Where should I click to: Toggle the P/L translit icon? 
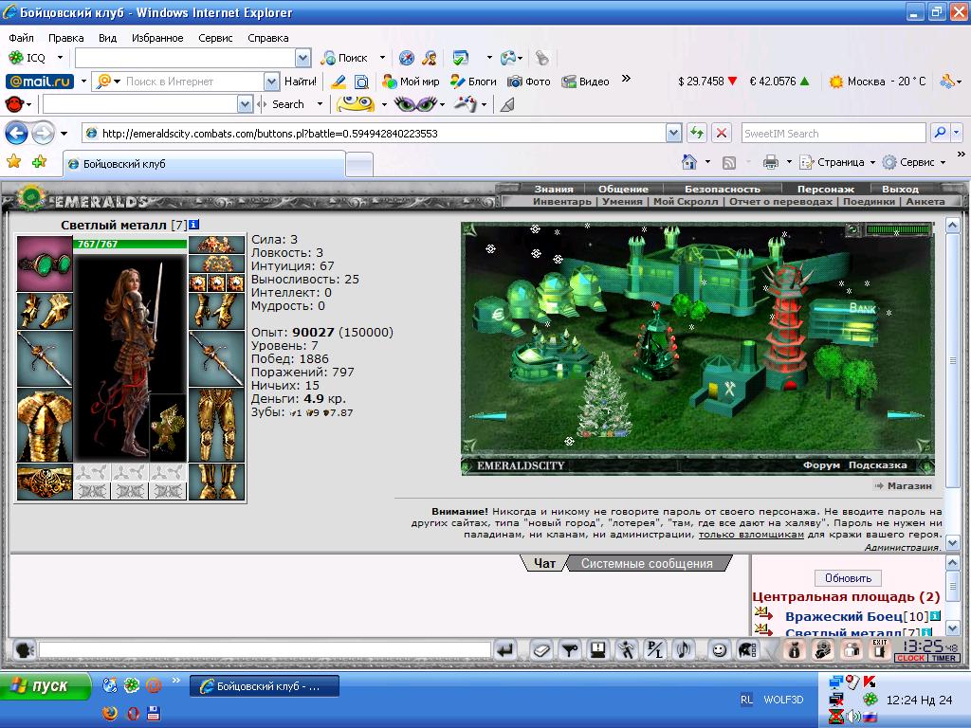point(655,650)
